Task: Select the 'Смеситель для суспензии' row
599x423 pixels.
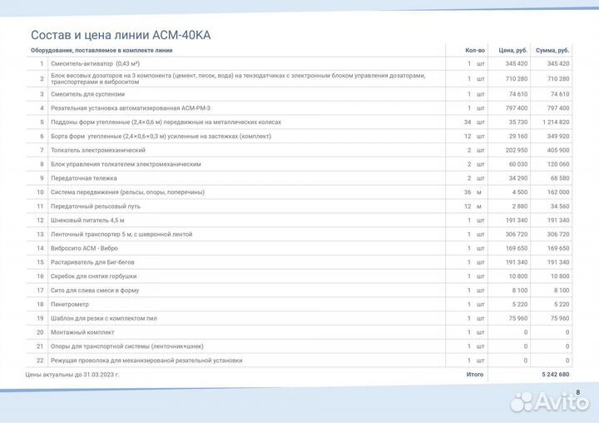Action: pos(88,94)
